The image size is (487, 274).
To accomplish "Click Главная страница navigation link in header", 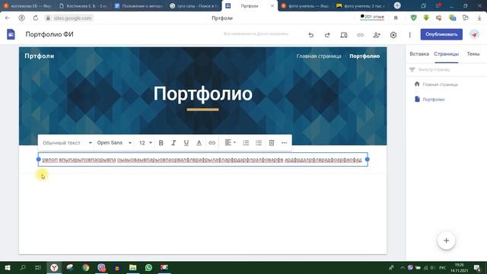I will (x=319, y=56).
